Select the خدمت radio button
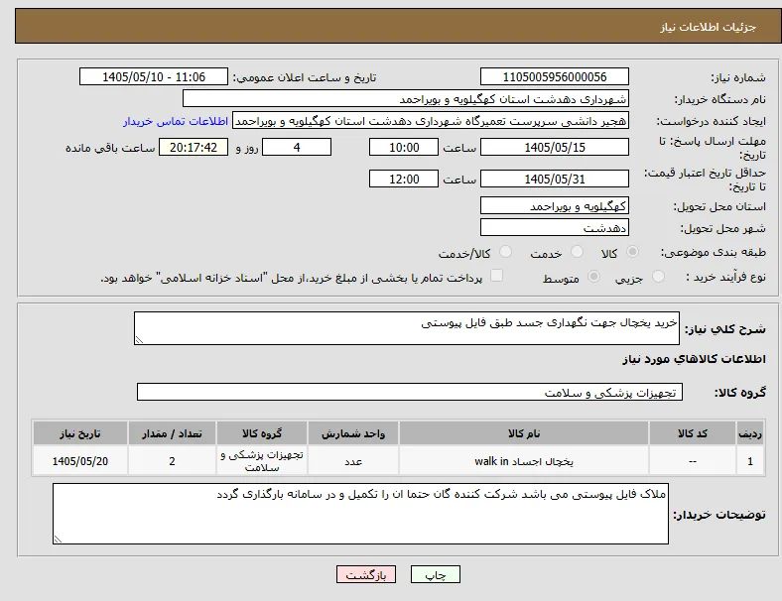 point(577,252)
